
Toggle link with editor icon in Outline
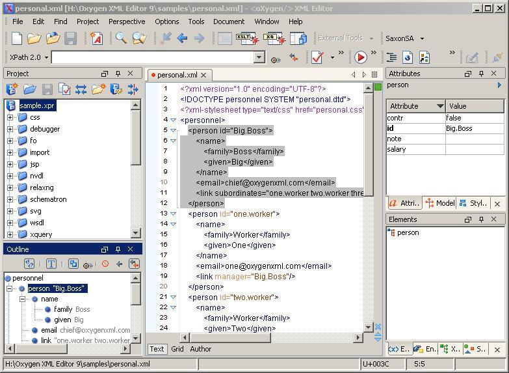134,264
